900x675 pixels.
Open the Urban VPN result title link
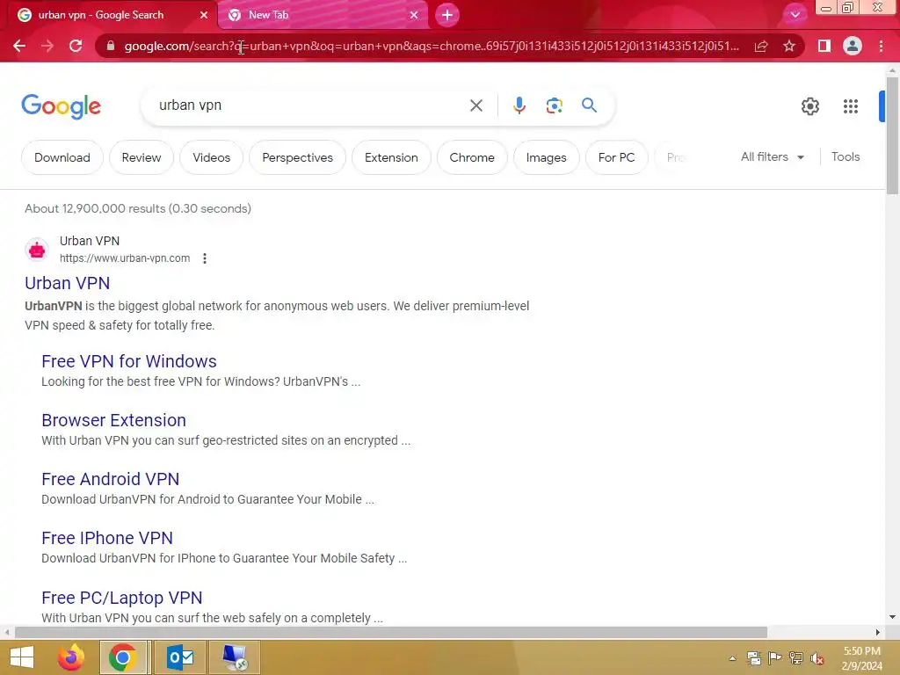coord(67,283)
